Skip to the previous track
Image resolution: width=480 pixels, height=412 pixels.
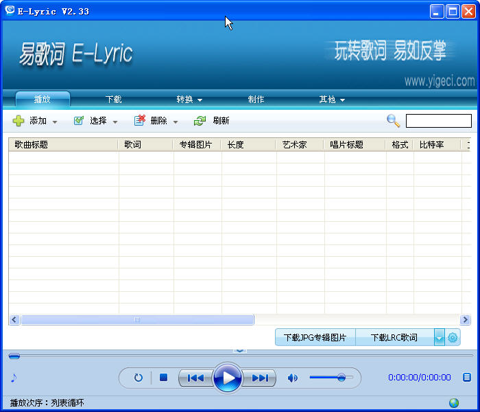pyautogui.click(x=195, y=378)
